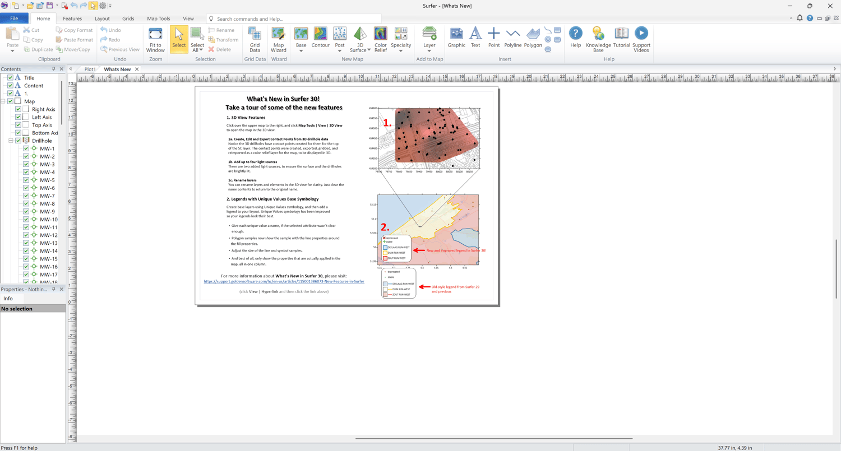Hide the Right Axis checkbox
The image size is (841, 451).
tap(18, 109)
